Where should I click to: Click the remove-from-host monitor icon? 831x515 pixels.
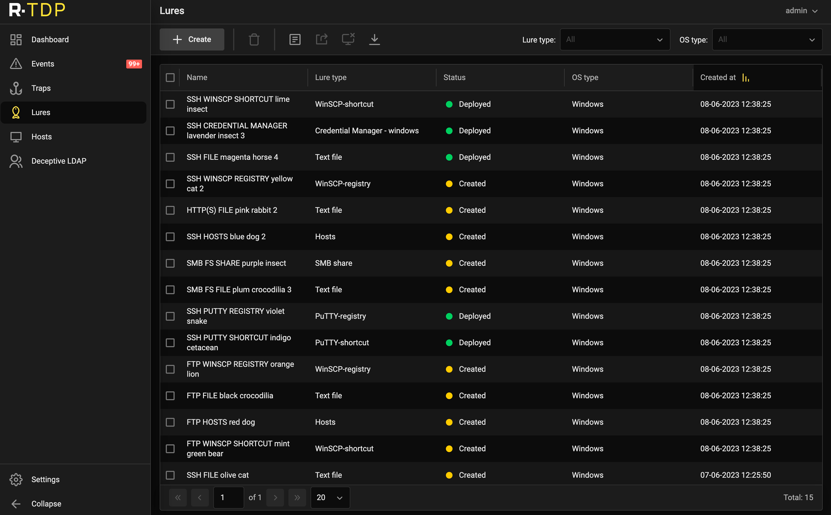(348, 39)
